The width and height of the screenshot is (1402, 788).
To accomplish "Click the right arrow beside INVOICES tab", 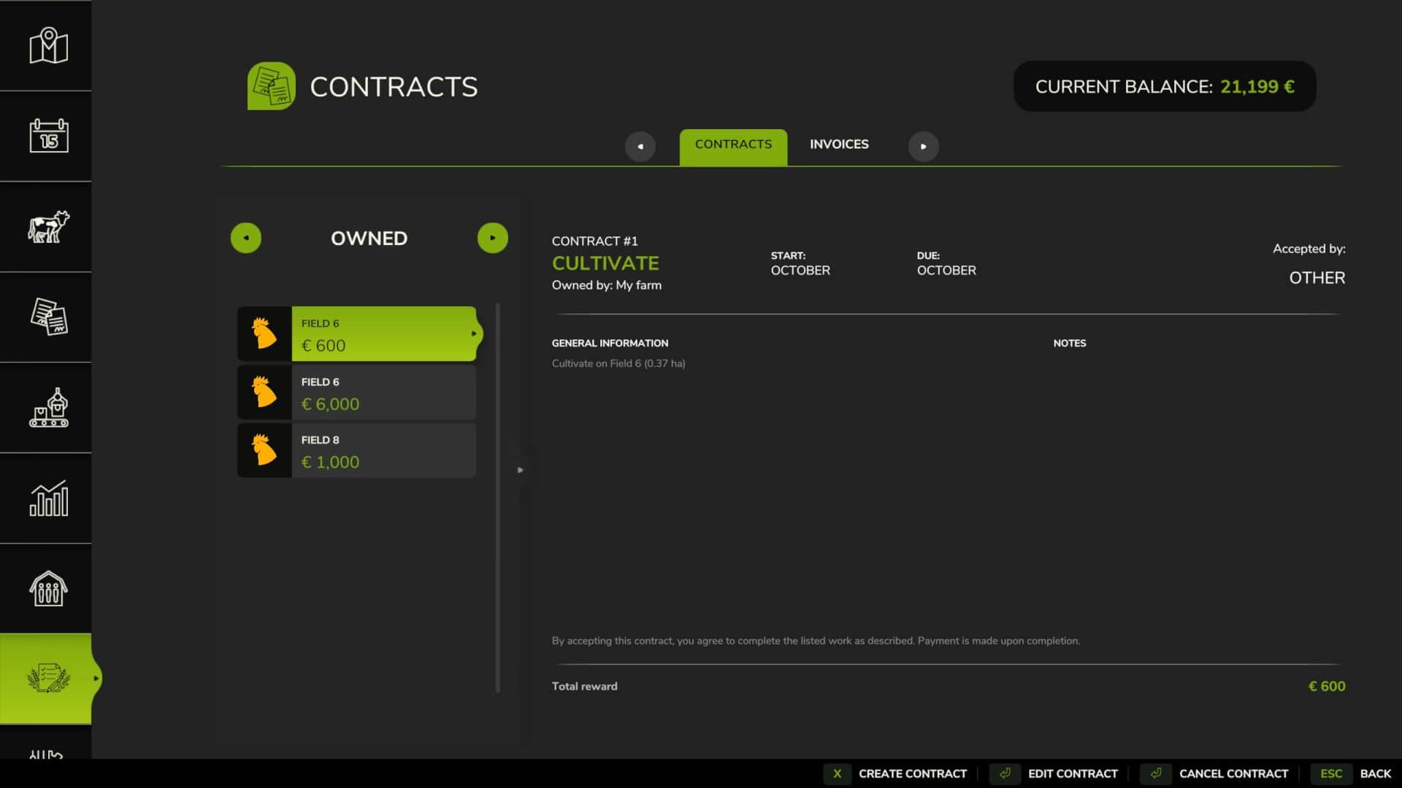I will click(923, 146).
